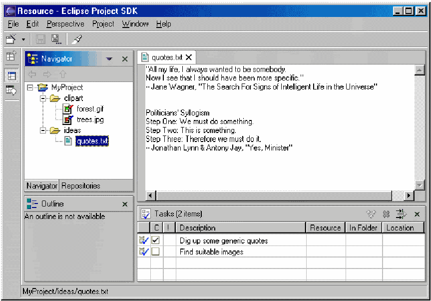Close the Tasks view
Image resolution: width=431 pixels, height=301 pixels.
417,214
